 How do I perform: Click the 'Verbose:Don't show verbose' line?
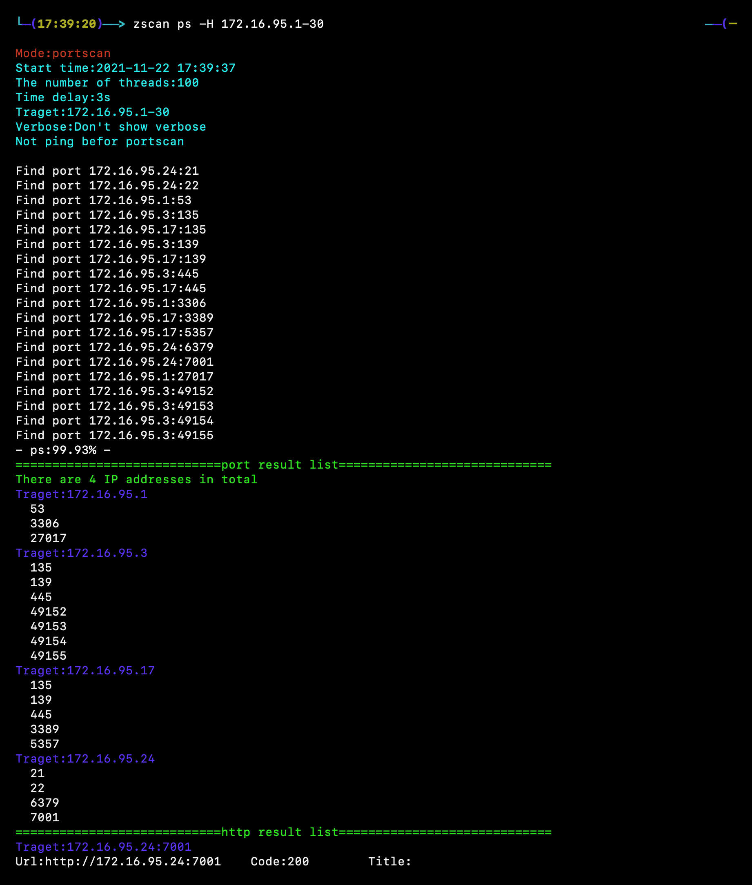[111, 127]
